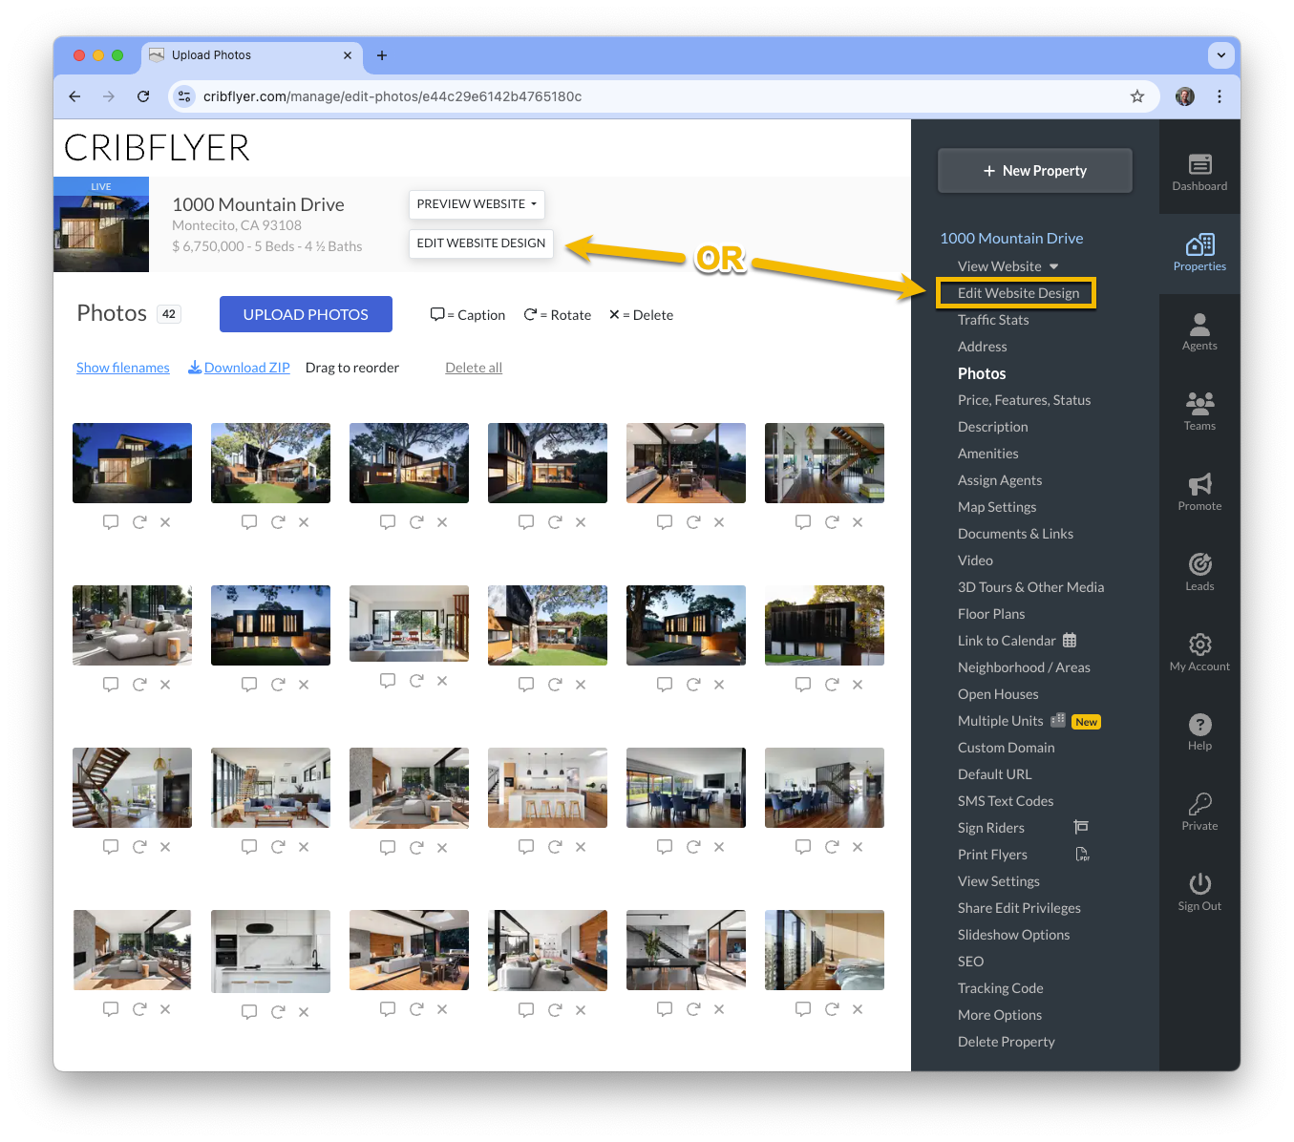Click the CRIBFLYER logo
1294x1142 pixels.
coord(157,148)
